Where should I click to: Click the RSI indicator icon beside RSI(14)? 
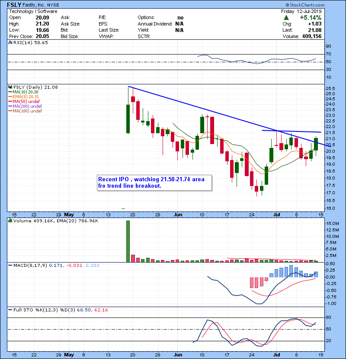(x=10, y=42)
